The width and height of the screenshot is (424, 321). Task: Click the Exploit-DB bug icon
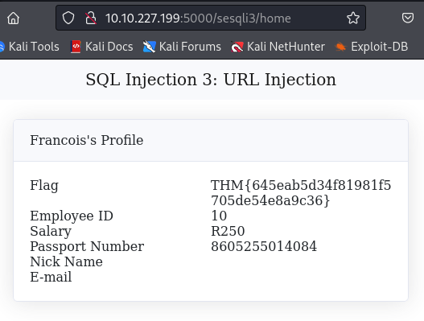pos(340,47)
